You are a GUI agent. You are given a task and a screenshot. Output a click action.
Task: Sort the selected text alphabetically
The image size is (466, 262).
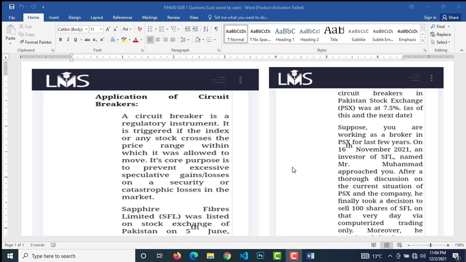coord(206,29)
